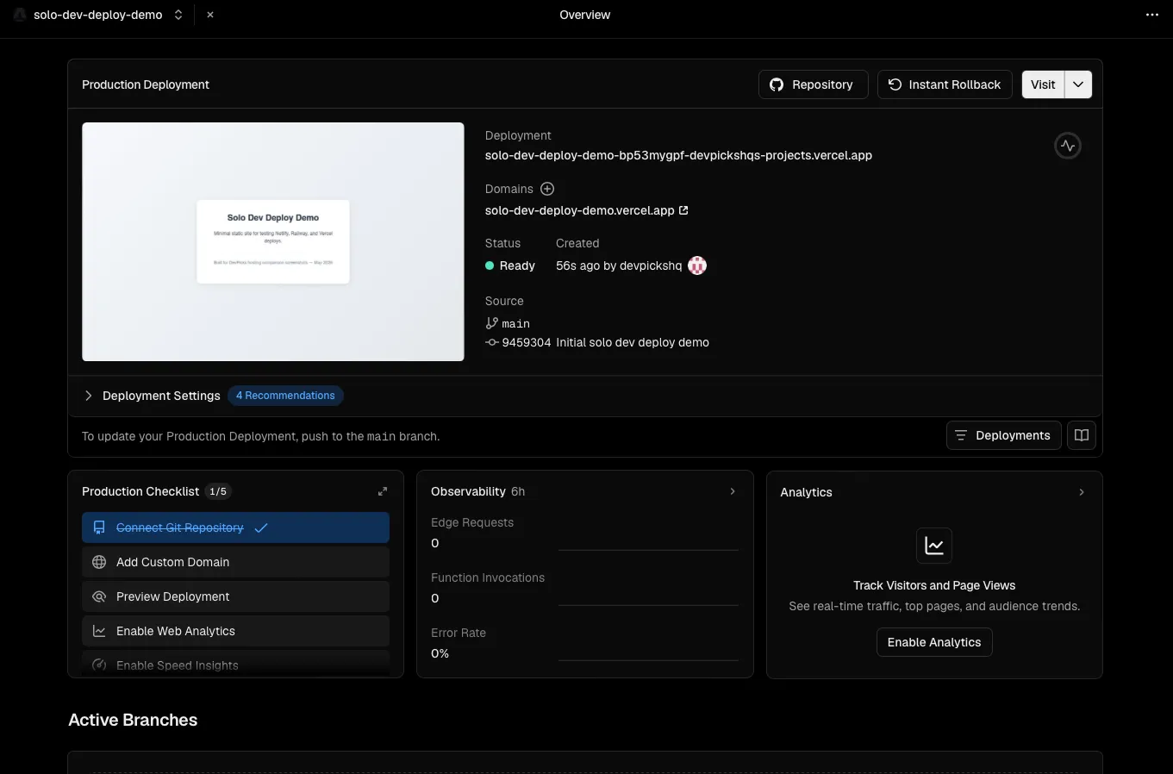
Task: Click the 4 Recommendations badge
Action: [x=285, y=396]
